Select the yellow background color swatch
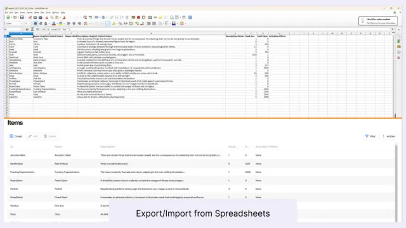 tap(61, 23)
